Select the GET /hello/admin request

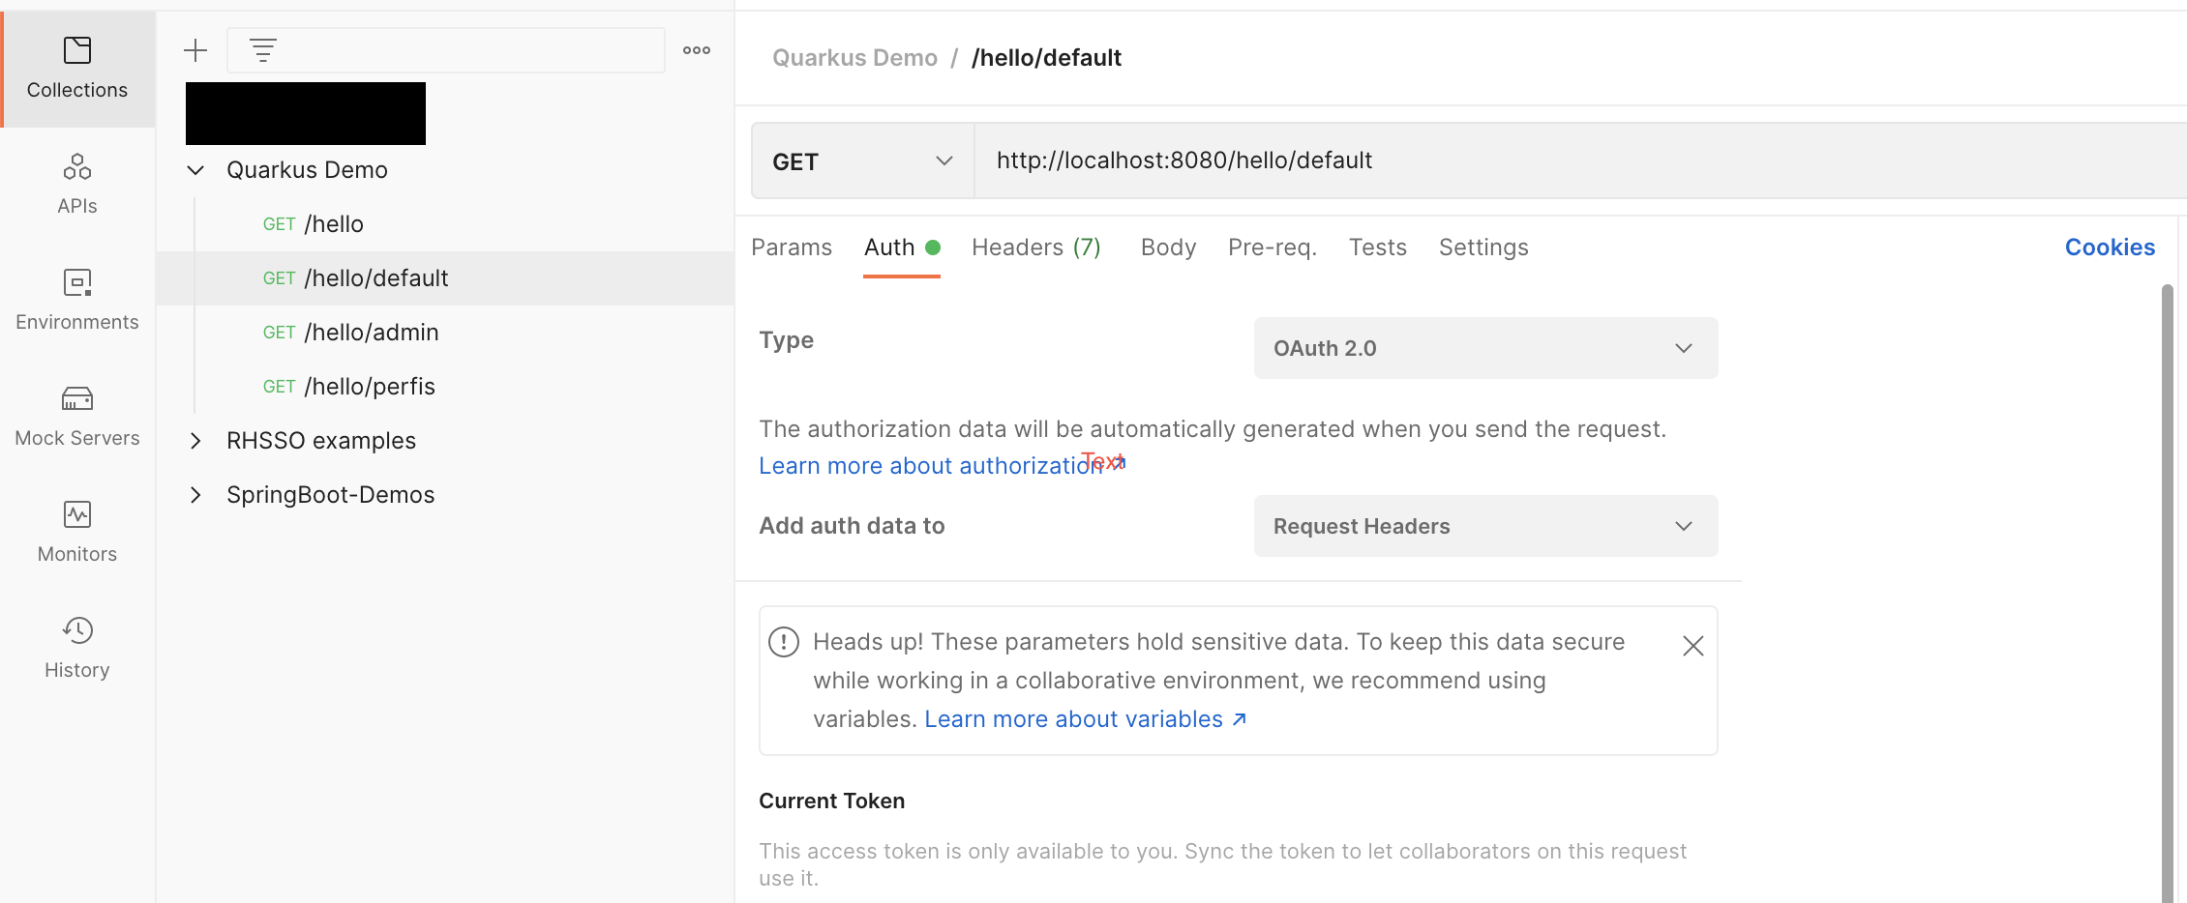point(445,333)
